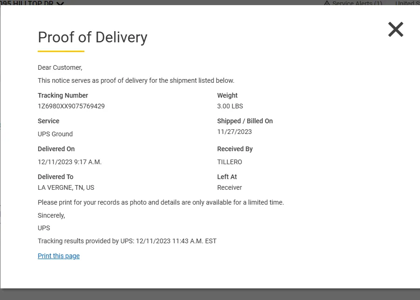Viewport: 420px width, 300px height.
Task: Click the Tracking results provided by UPS line
Action: pyautogui.click(x=127, y=241)
